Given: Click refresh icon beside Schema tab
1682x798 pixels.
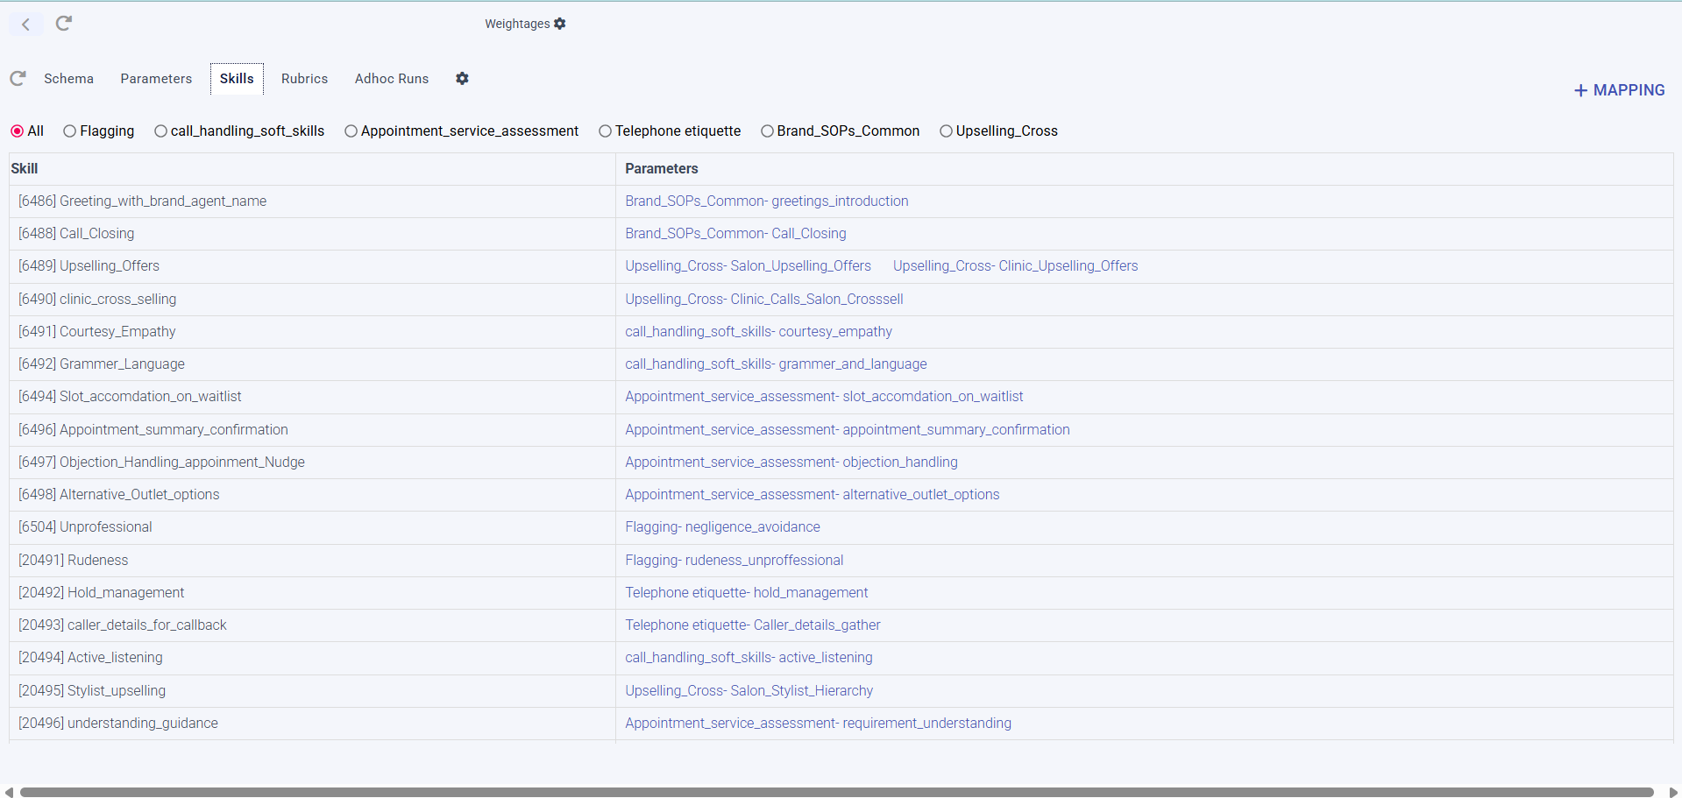Looking at the screenshot, I should [18, 79].
